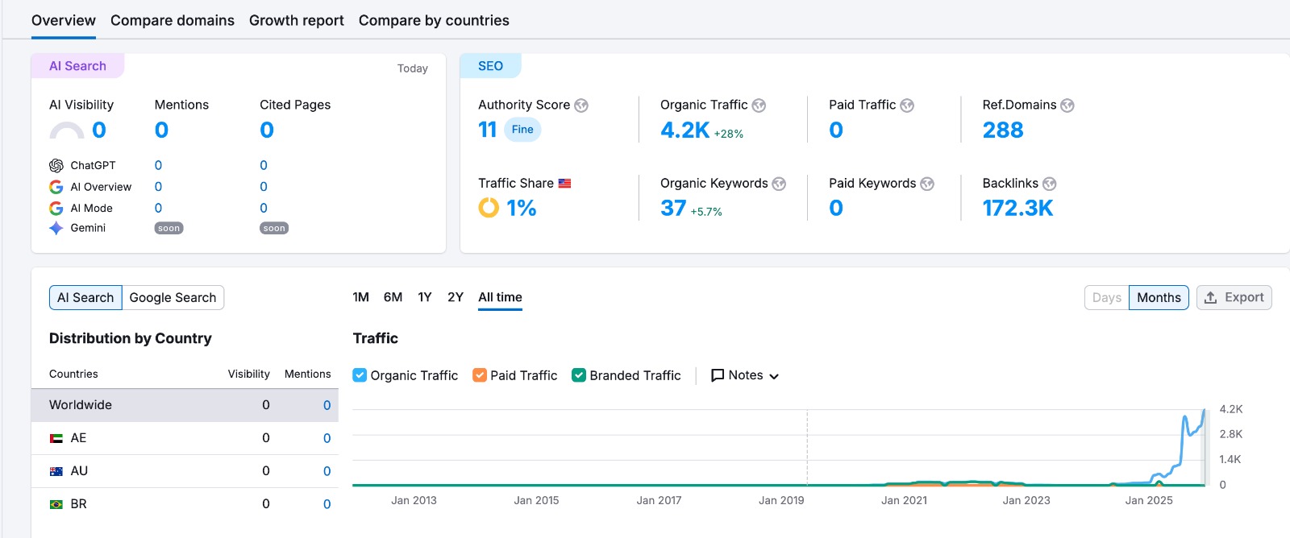This screenshot has width=1290, height=538.
Task: Switch the toggle to AI Search
Action: pos(85,297)
